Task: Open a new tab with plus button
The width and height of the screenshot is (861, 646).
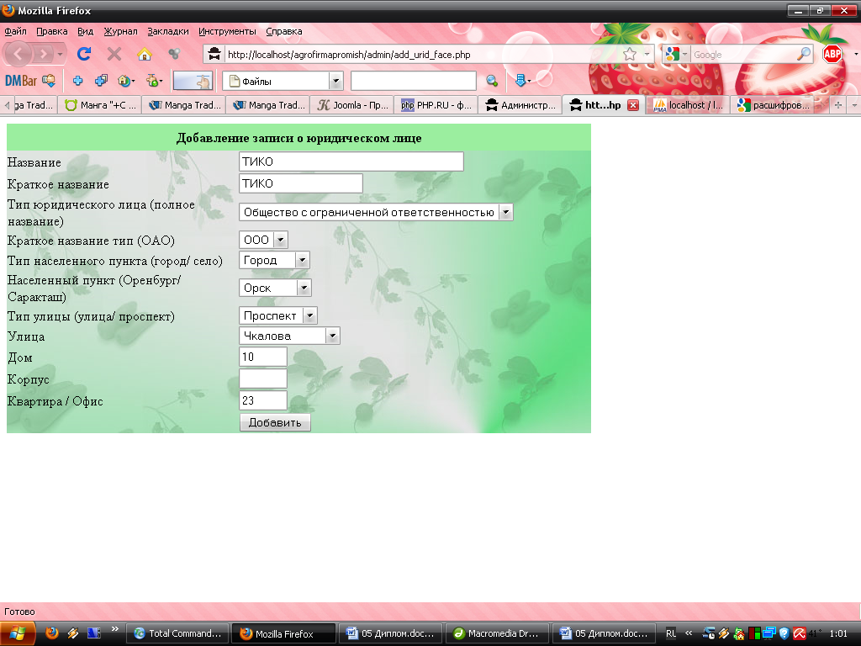Action: 838,105
